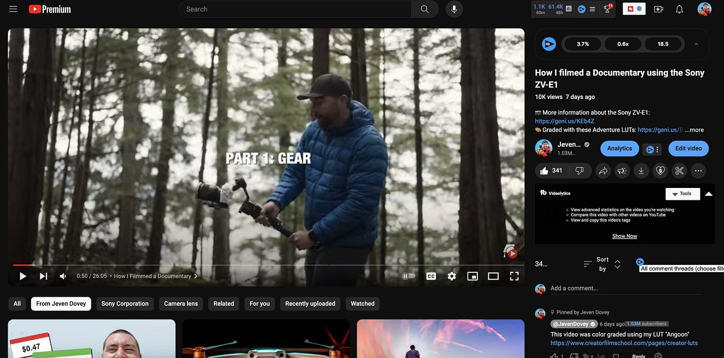Screen dimensions: 724x358
Task: Play the video
Action: tap(23, 276)
